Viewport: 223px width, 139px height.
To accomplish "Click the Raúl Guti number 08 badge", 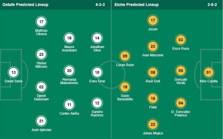I will click(x=153, y=72).
